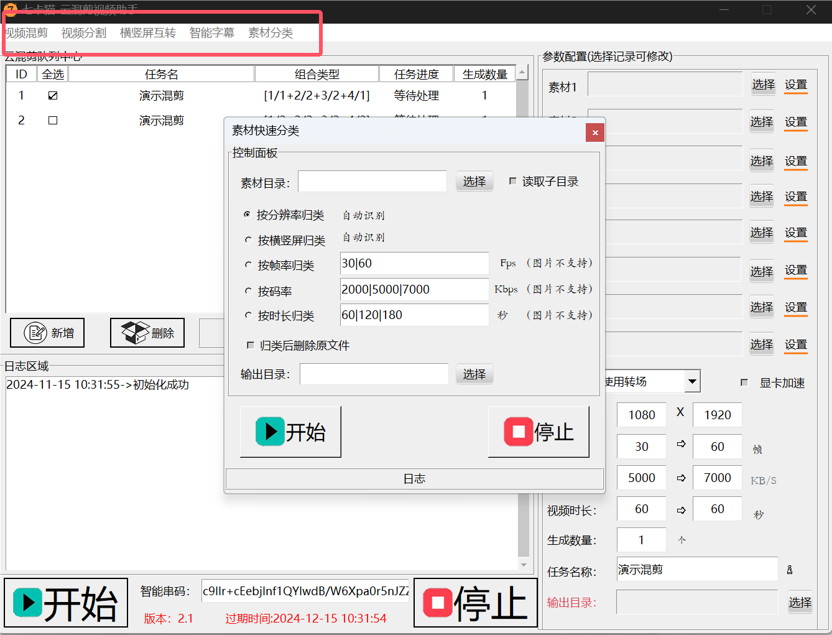
Task: Click the 日志 button in the dialog
Action: pyautogui.click(x=415, y=478)
